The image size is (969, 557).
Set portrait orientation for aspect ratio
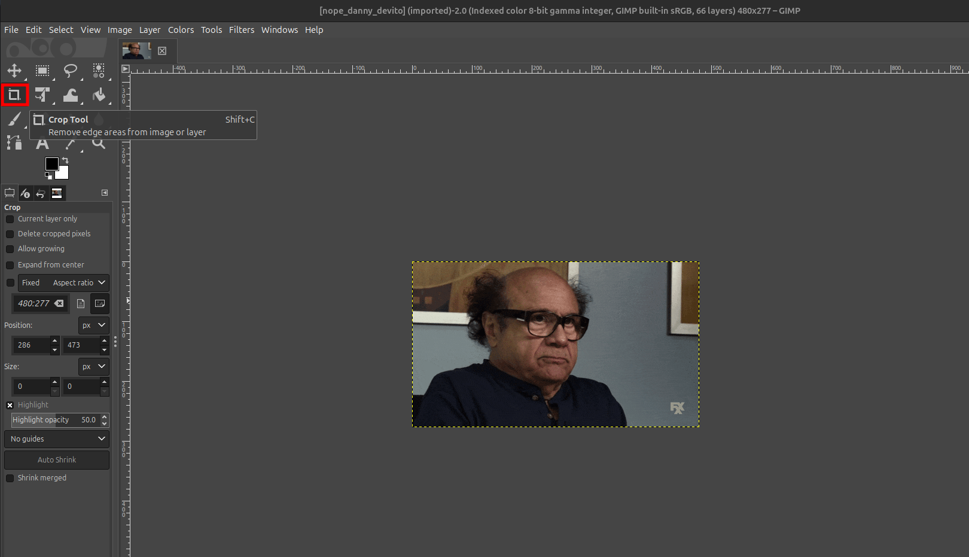[x=81, y=303]
